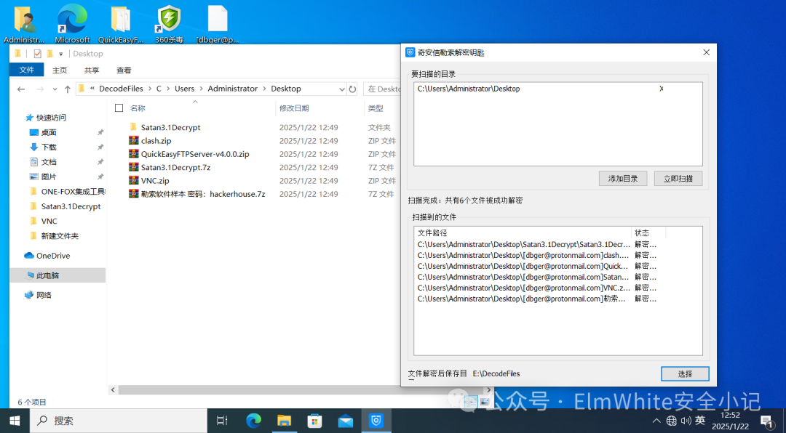Viewport: 786px width, 433px height.
Task: Select the VNC.zip archive icon
Action: (133, 181)
